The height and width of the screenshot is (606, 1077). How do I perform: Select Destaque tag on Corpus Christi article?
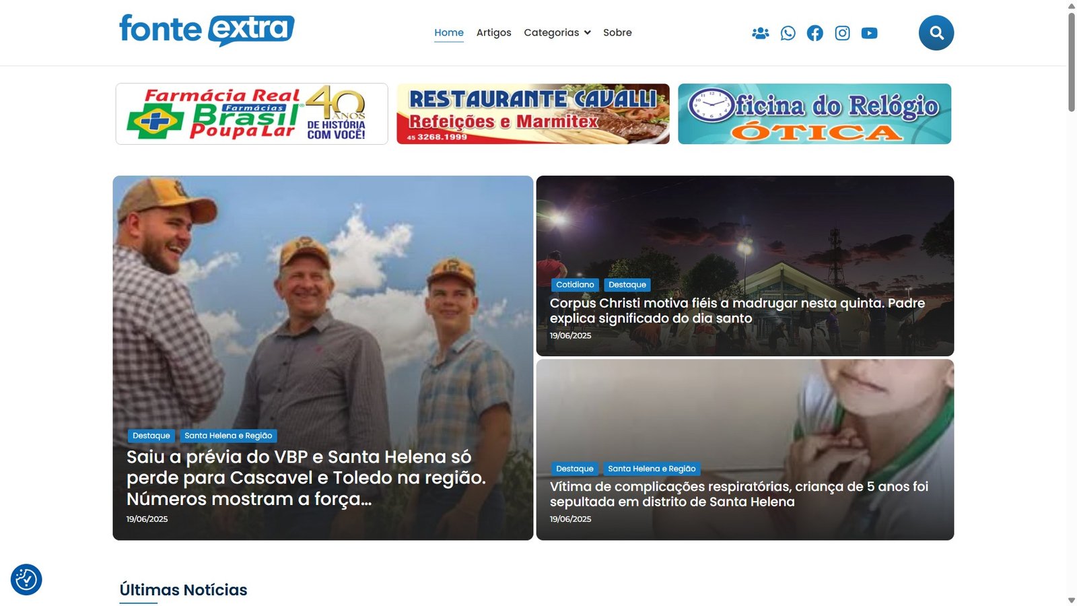pos(627,285)
